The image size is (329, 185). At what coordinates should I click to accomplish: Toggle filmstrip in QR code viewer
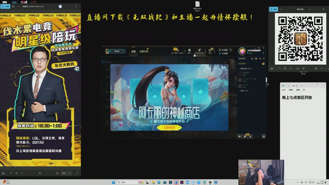272,69
